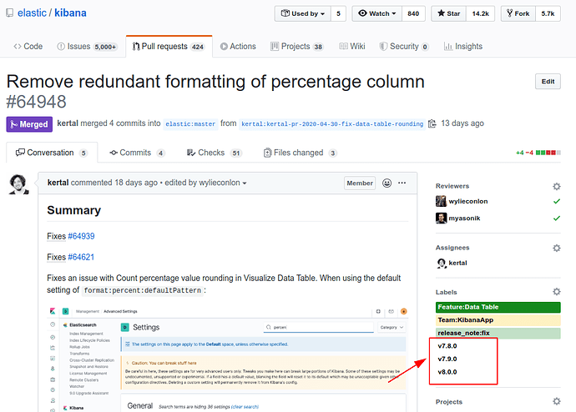
Task: Open the Actions tab
Action: [238, 47]
